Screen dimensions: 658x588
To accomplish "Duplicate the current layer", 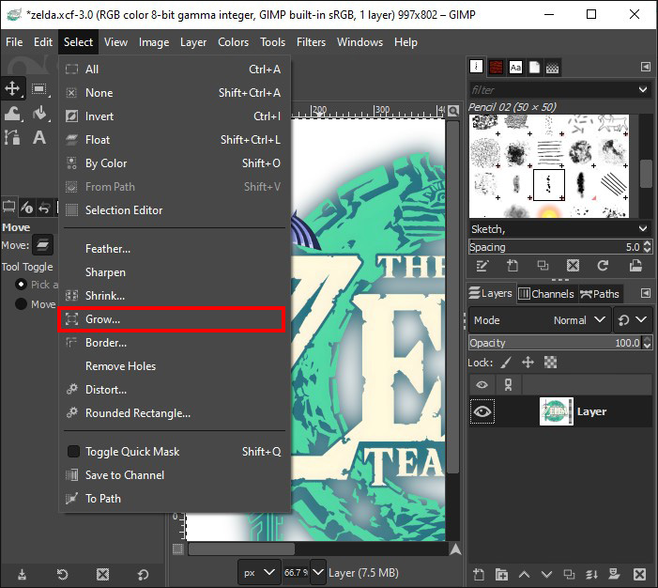I will [x=569, y=574].
